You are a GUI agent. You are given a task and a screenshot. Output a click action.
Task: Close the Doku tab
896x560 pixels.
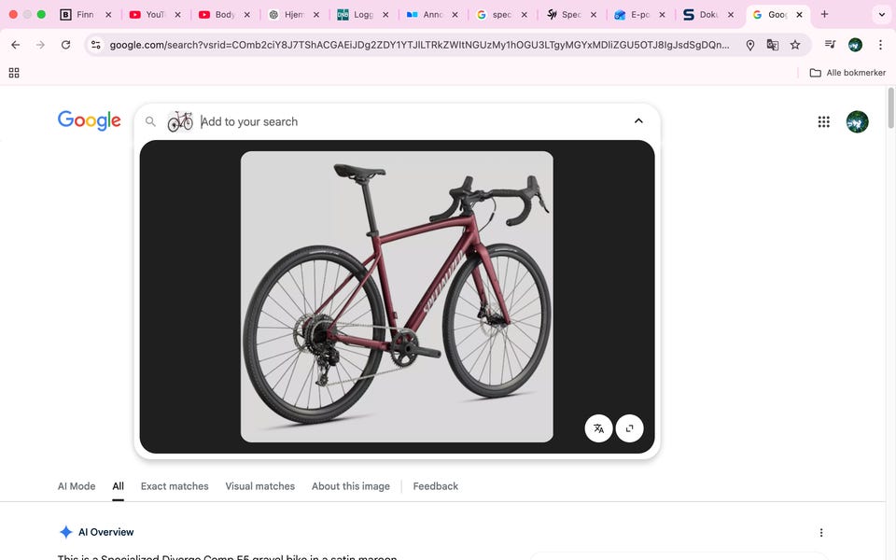[x=730, y=15]
